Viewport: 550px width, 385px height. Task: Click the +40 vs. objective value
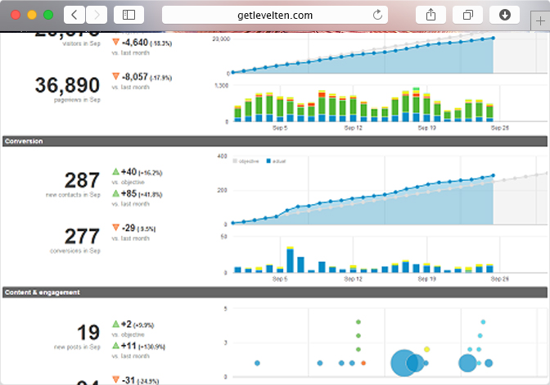128,172
